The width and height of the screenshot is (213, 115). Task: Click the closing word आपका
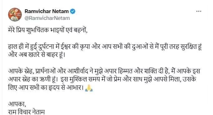coord(17,104)
